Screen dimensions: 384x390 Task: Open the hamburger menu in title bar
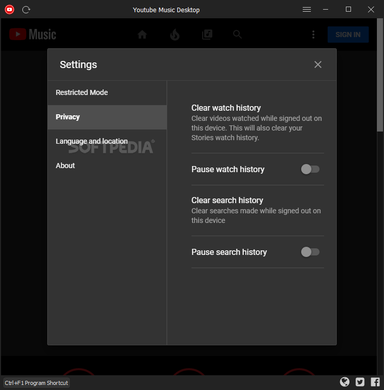tap(307, 10)
